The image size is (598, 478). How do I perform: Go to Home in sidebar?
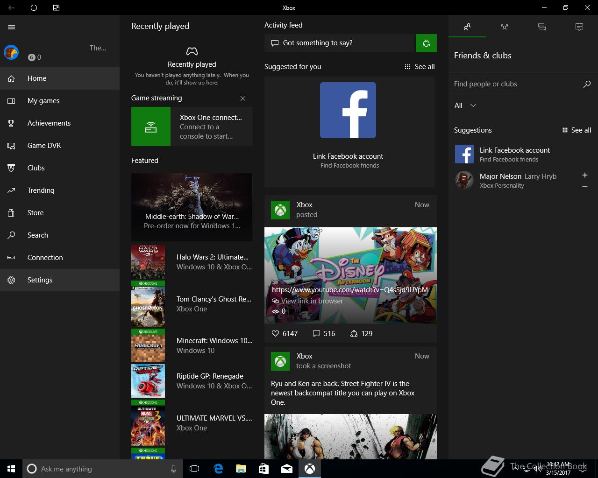60,78
